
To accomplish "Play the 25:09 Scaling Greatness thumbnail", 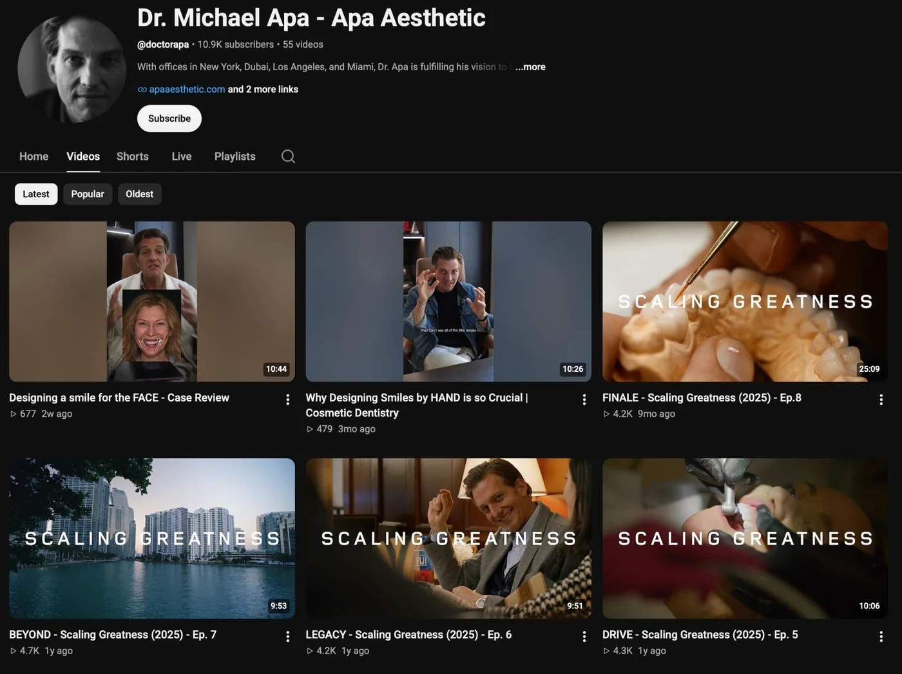I will click(745, 302).
